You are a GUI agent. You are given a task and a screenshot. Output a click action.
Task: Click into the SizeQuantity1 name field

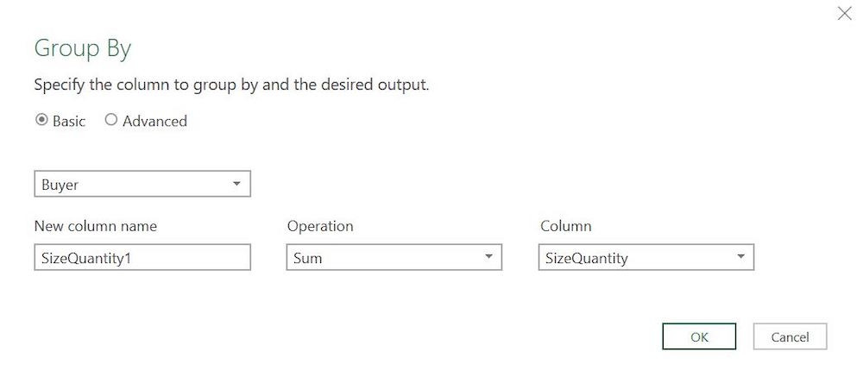142,257
